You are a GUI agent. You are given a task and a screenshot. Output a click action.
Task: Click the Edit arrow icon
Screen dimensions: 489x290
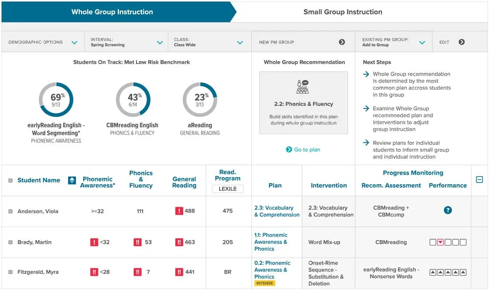click(462, 42)
